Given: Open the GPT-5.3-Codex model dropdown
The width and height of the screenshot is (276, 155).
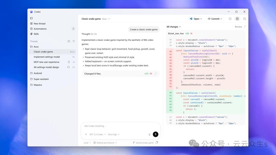Looking at the screenshot, I should tap(98, 134).
